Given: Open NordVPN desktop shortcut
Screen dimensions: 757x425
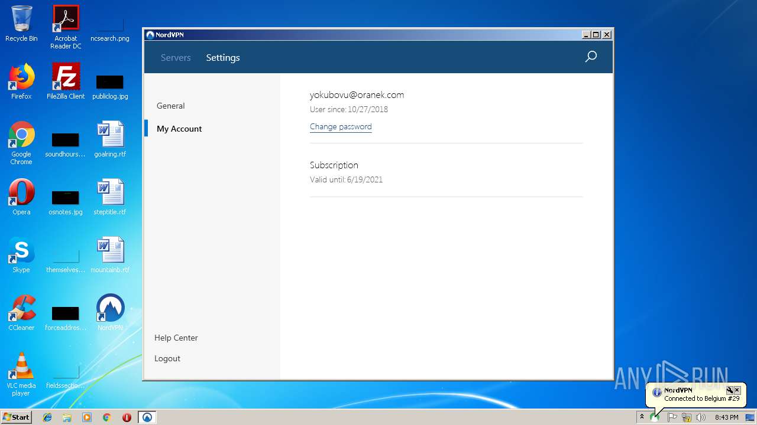Looking at the screenshot, I should 110,313.
